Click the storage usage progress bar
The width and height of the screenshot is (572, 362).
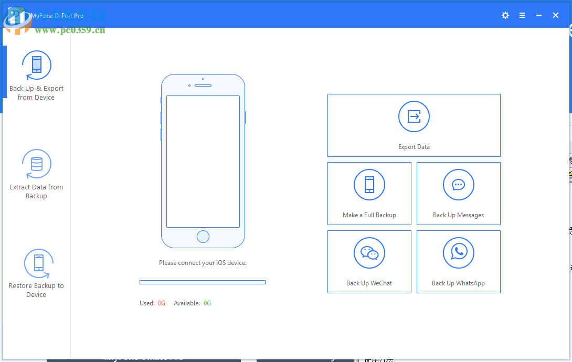tap(203, 282)
